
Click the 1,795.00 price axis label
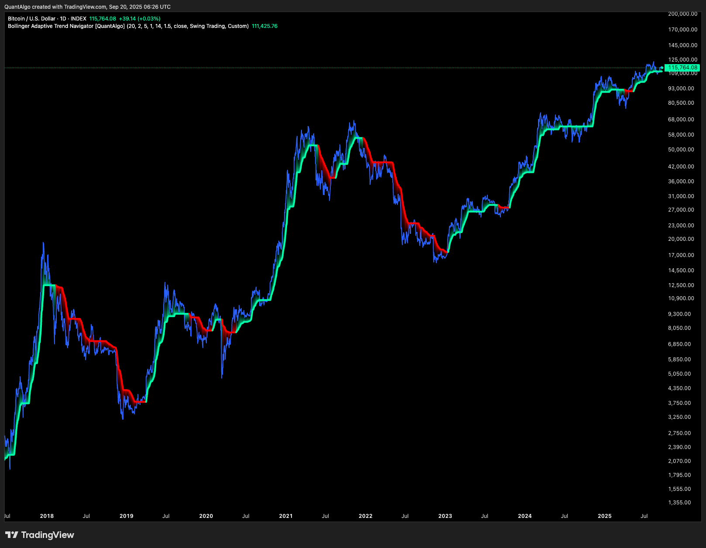679,475
